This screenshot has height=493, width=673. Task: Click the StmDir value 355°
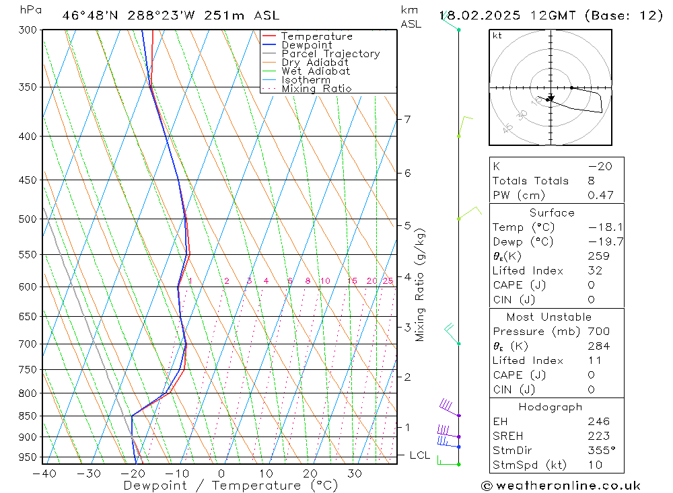602,451
